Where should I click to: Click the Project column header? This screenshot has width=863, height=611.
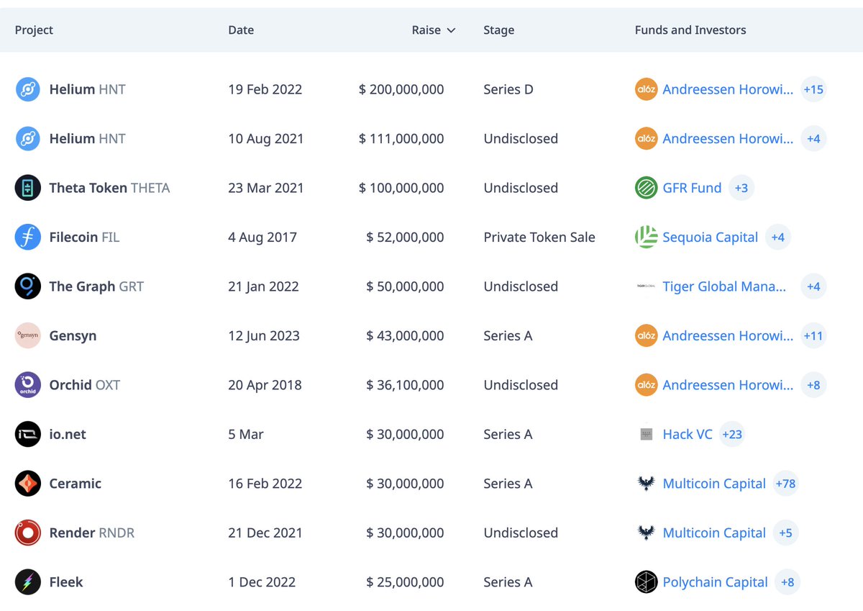[34, 30]
